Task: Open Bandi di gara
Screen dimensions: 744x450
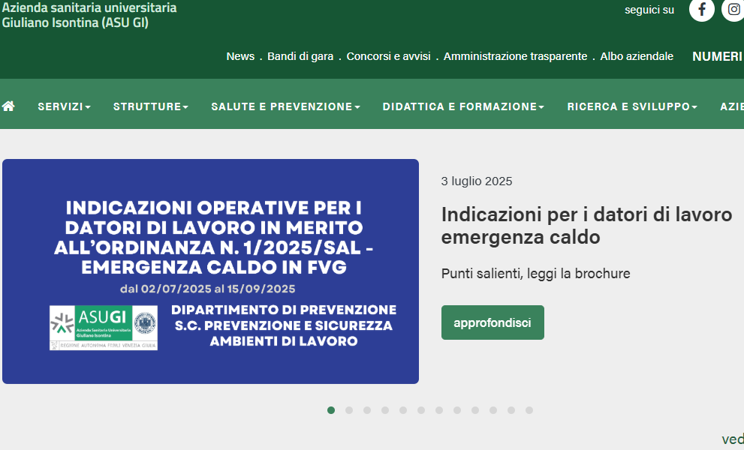Action: click(300, 56)
